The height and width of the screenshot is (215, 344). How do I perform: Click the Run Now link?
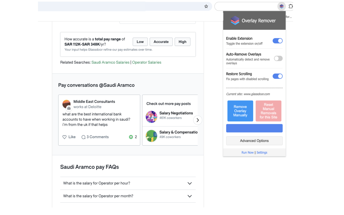click(x=248, y=153)
